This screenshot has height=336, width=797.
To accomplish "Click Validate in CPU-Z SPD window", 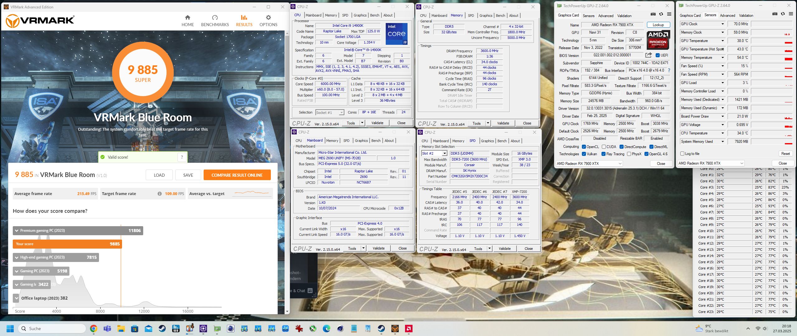I will [x=504, y=249].
